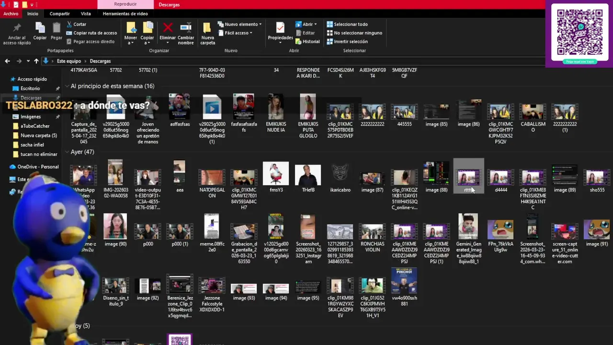Select the asffasfas video file

(x=180, y=111)
